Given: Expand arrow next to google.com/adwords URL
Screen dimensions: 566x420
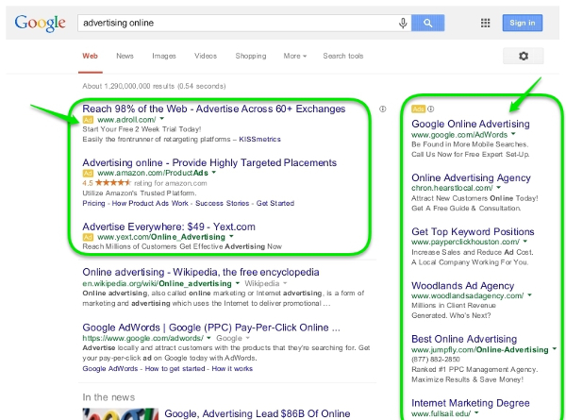Looking at the screenshot, I should tap(208, 338).
